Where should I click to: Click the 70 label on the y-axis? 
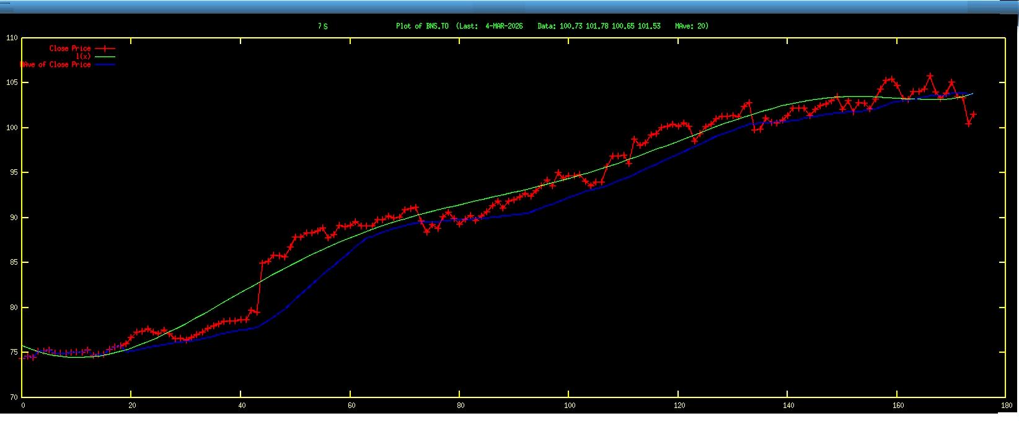coord(12,397)
